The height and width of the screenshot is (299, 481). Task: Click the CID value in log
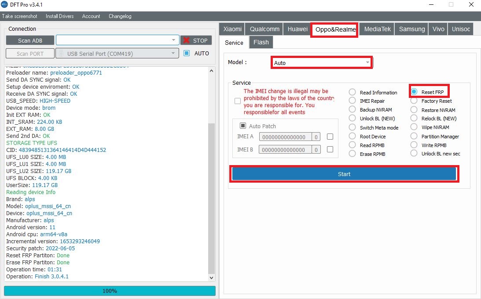(x=62, y=150)
